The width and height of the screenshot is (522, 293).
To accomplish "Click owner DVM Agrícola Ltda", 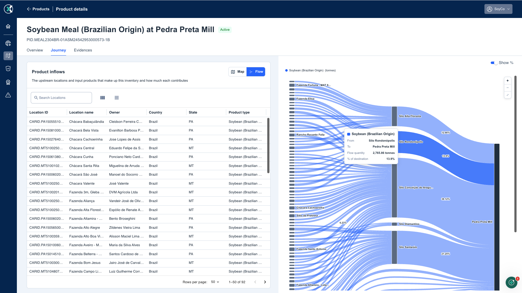I will 123,192.
